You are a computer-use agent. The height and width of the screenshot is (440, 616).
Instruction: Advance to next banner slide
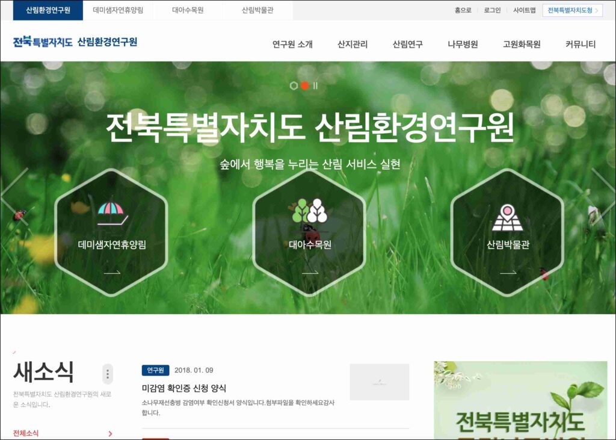click(603, 196)
